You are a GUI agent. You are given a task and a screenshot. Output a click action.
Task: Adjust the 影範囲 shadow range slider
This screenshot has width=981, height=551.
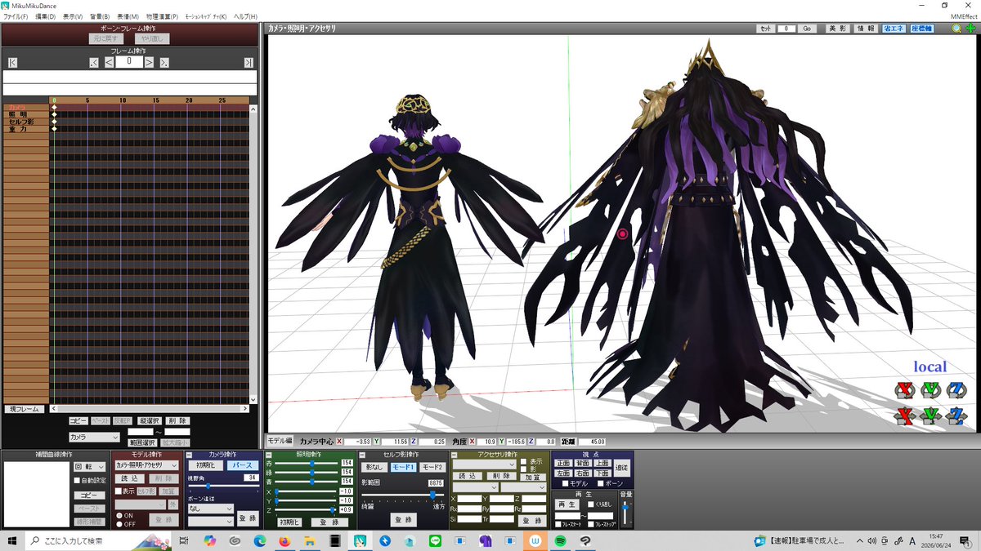pyautogui.click(x=404, y=495)
